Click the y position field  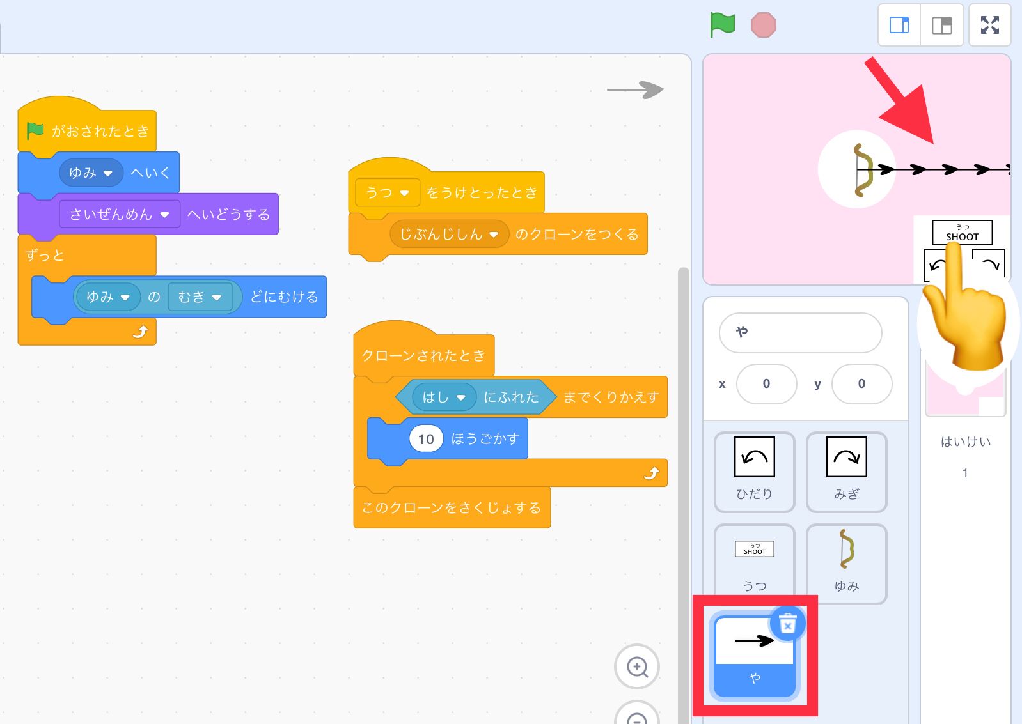(x=861, y=383)
